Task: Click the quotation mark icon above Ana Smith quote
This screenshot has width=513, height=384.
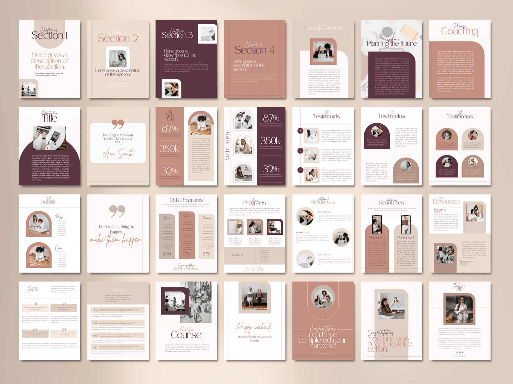Action: coord(118,124)
